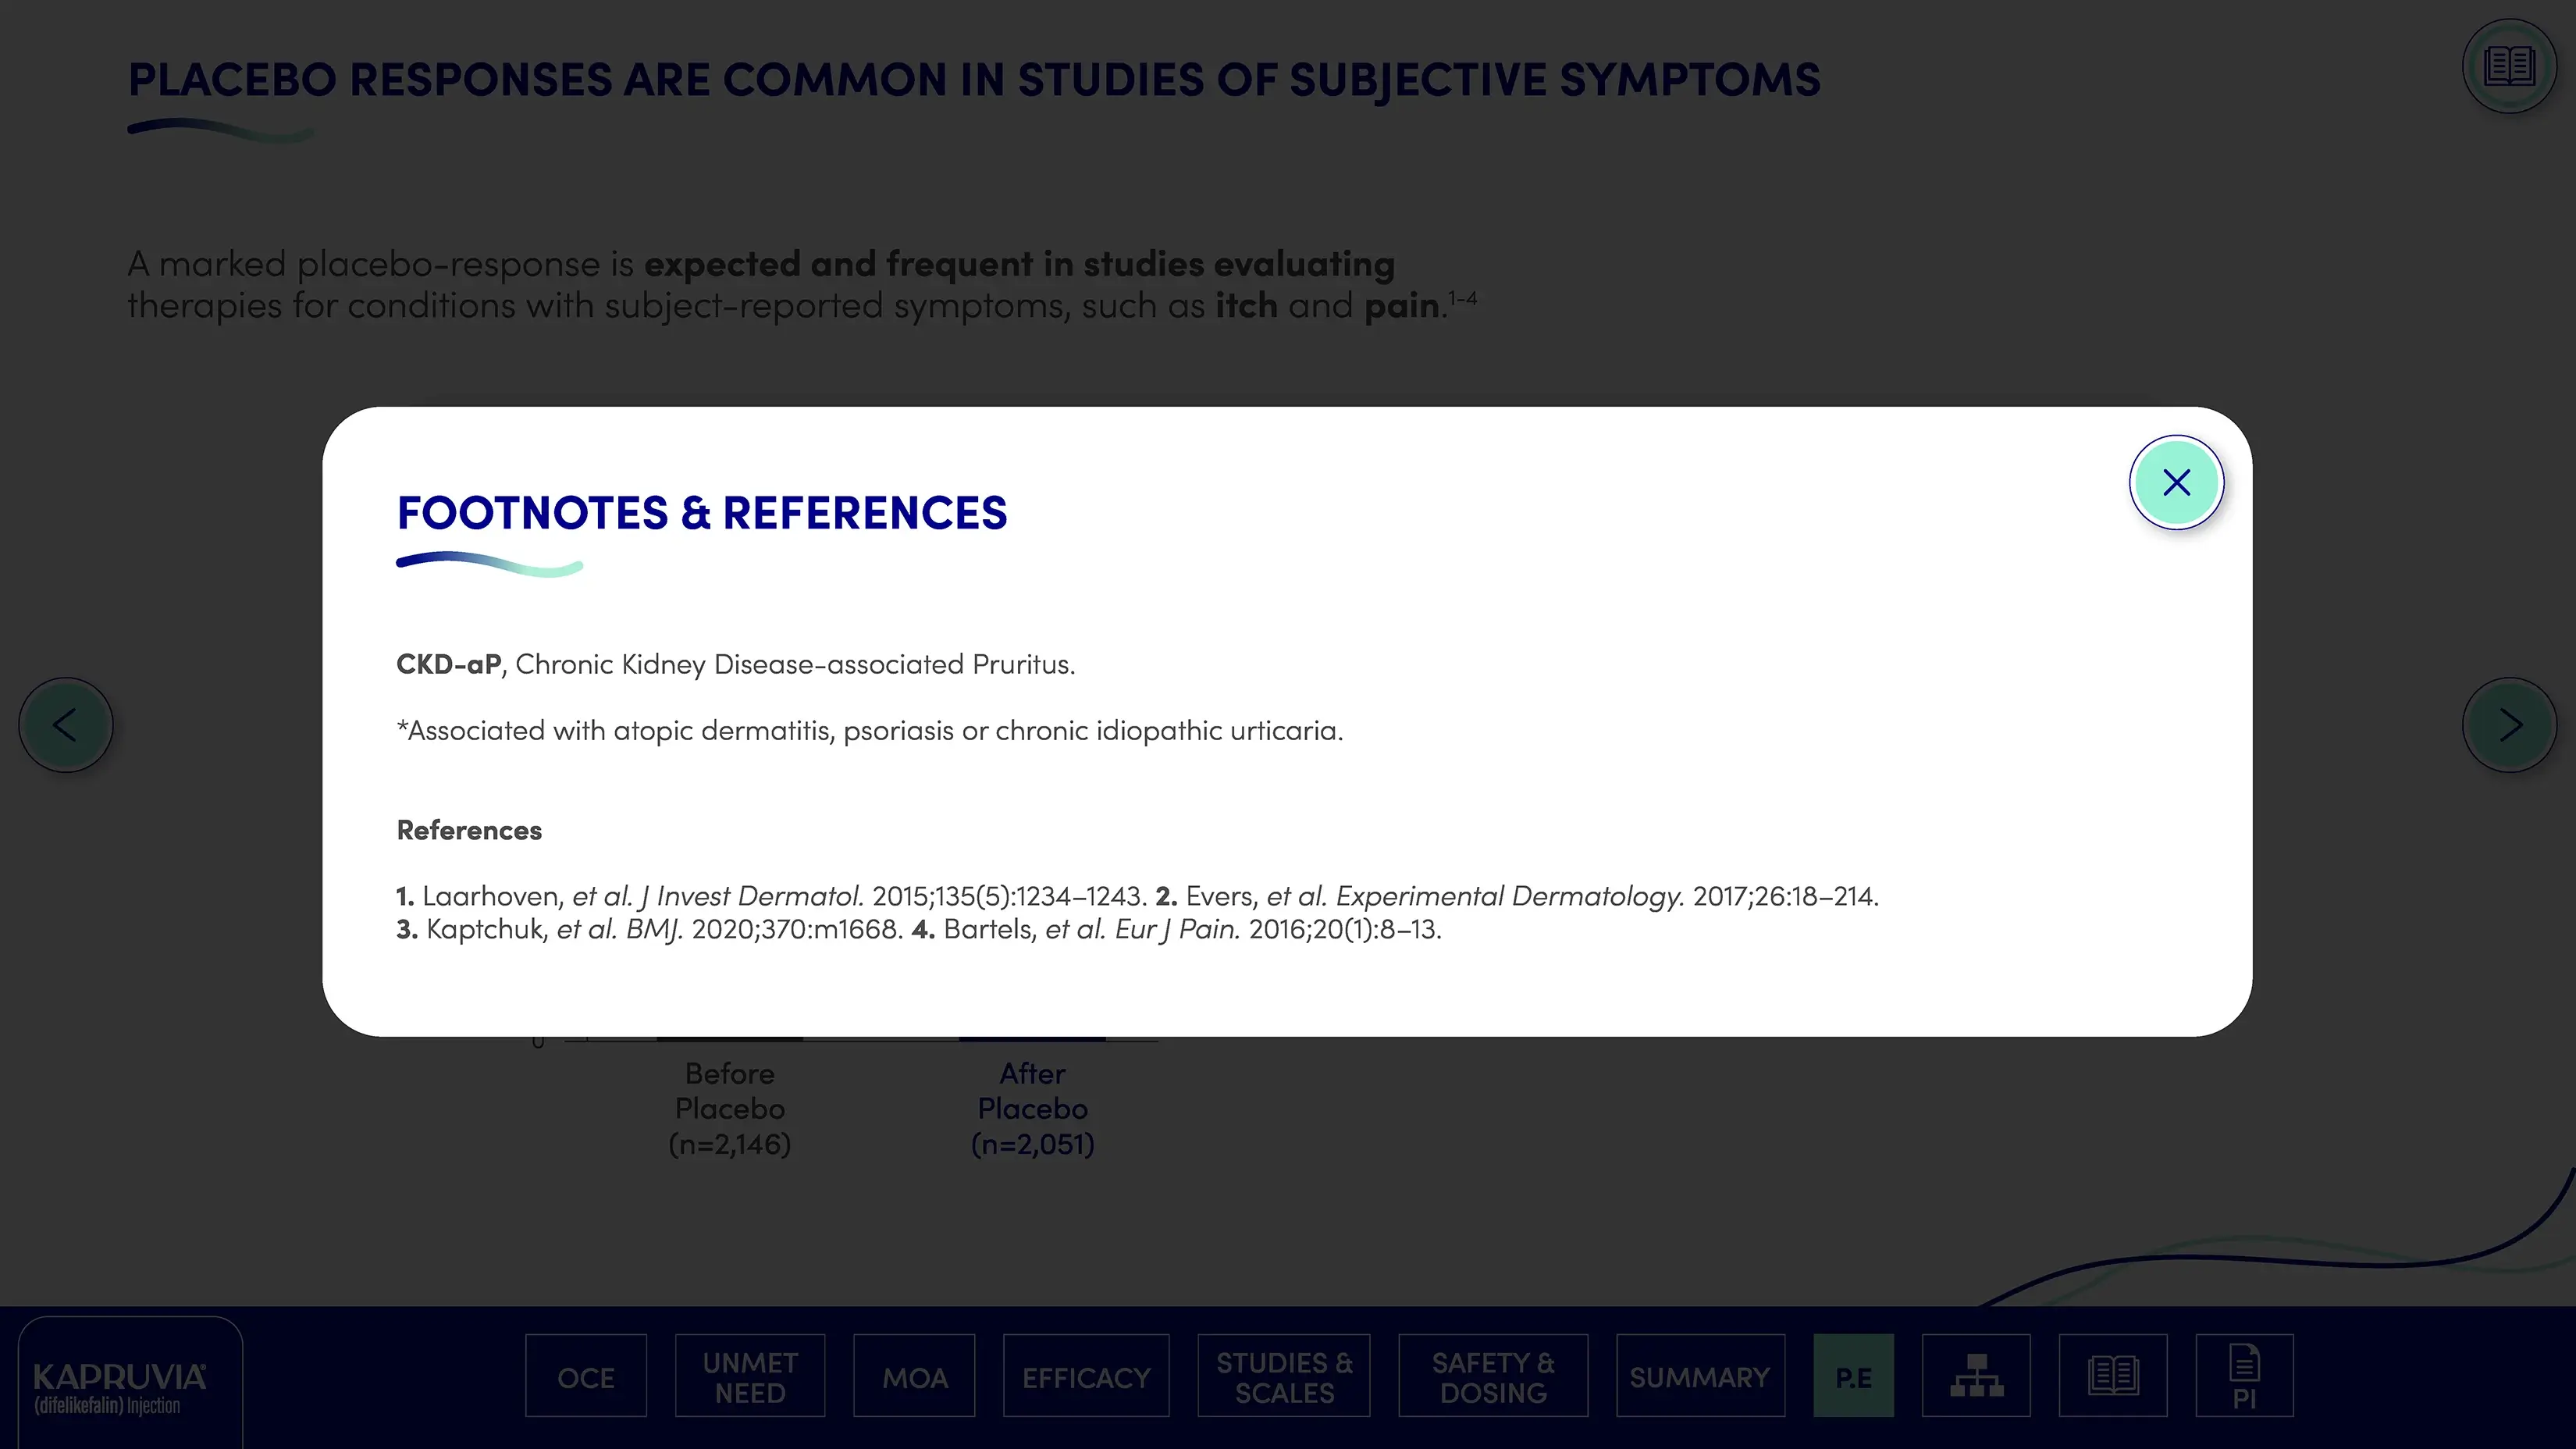Click the CKD-aP abbreviation definition
The image size is (2576, 1449).
click(735, 665)
